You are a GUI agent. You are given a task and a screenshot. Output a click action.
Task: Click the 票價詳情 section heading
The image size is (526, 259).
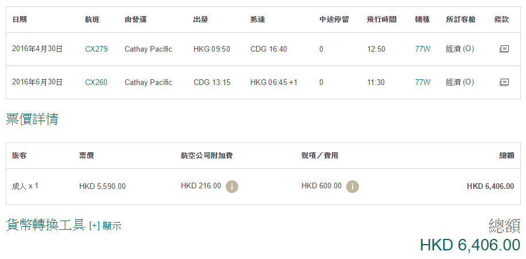pyautogui.click(x=32, y=119)
